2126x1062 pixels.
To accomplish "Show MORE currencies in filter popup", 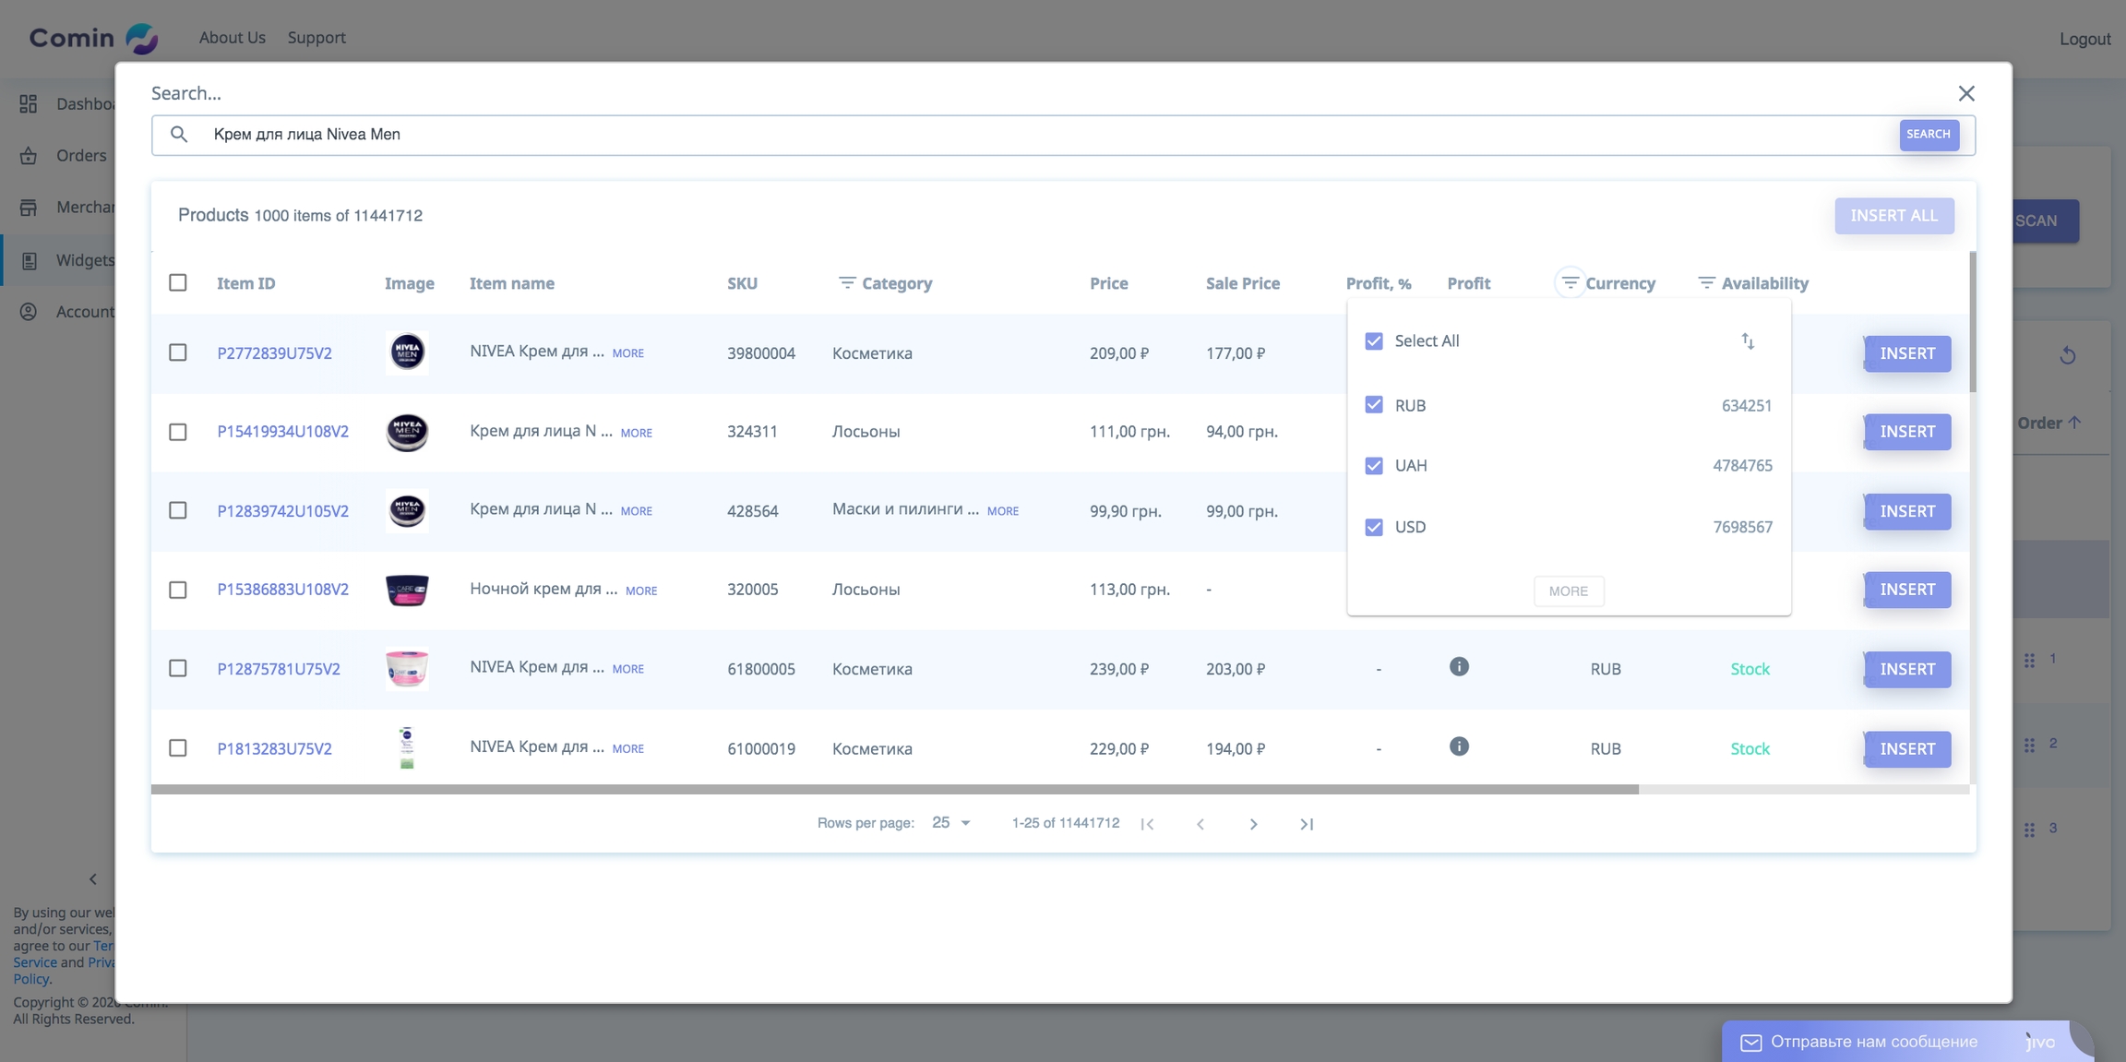I will point(1569,591).
